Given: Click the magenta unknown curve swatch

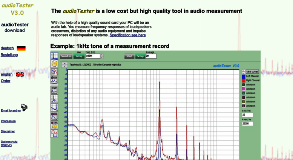Looking at the screenshot, I should [244, 89].
